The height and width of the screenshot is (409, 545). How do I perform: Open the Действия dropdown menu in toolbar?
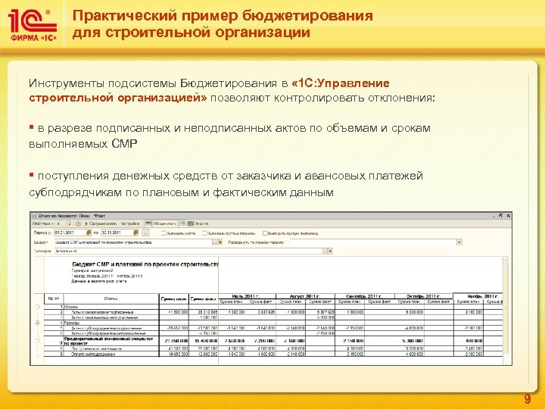click(43, 223)
